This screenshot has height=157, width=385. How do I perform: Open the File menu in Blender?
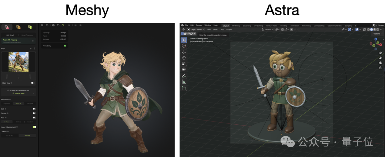point(186,26)
